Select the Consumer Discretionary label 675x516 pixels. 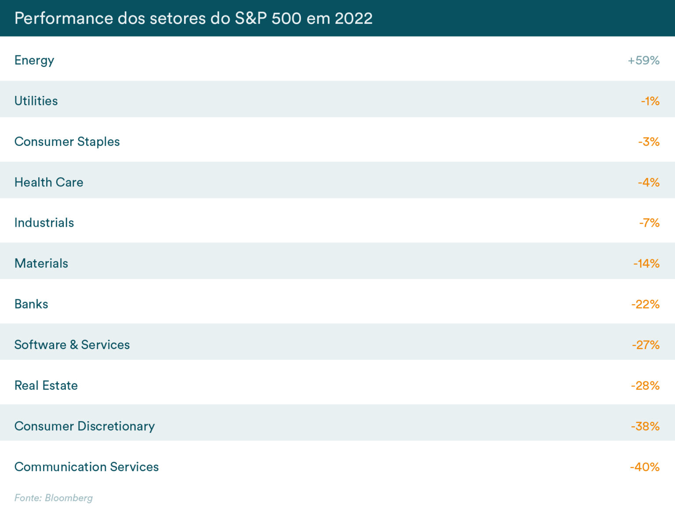[84, 426]
